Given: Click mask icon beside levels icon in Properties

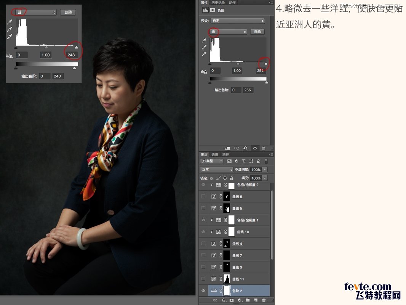Looking at the screenshot, I should (x=213, y=10).
